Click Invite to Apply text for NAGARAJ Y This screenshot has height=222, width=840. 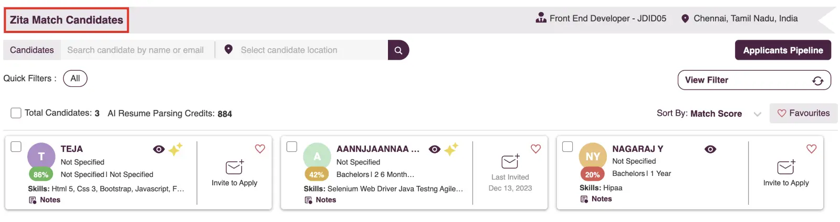[x=786, y=183]
